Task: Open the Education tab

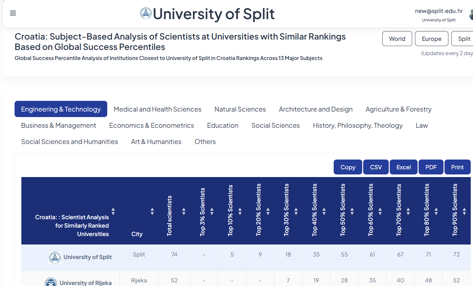Action: [x=223, y=125]
